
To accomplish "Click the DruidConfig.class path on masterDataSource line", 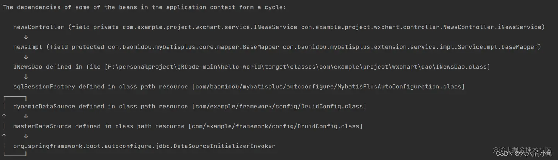I will click(275, 126).
